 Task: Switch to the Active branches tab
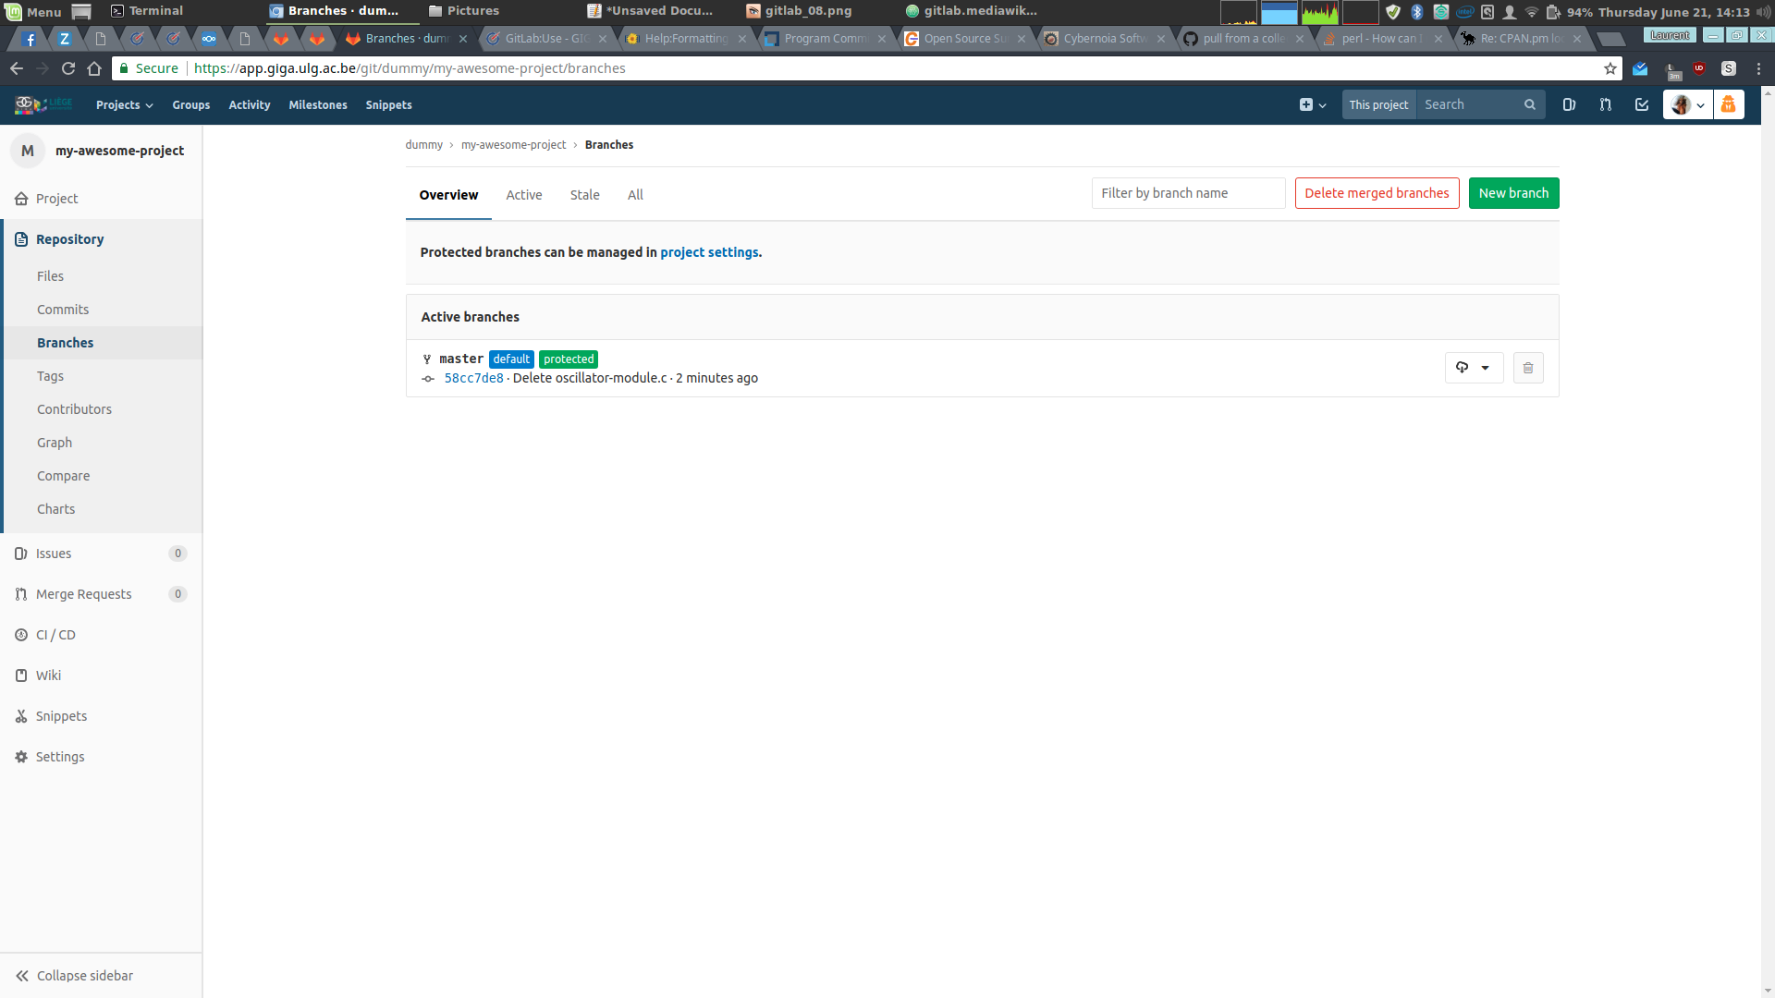[524, 195]
